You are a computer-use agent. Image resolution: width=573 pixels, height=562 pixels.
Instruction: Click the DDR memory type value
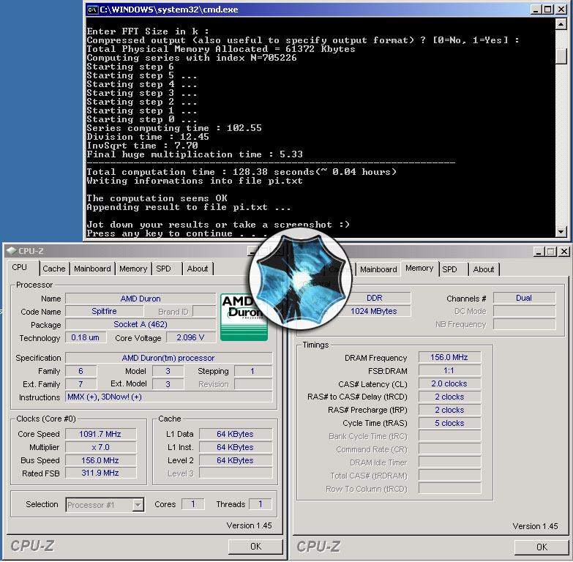coord(375,298)
